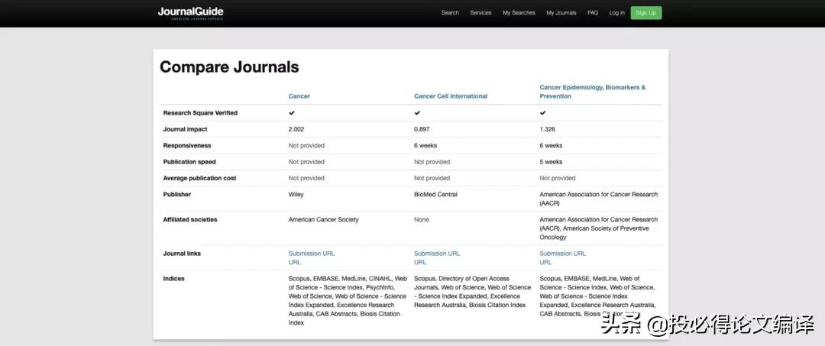Click the green Sign Up button
Viewport: 825px width, 346px height.
pyautogui.click(x=645, y=13)
